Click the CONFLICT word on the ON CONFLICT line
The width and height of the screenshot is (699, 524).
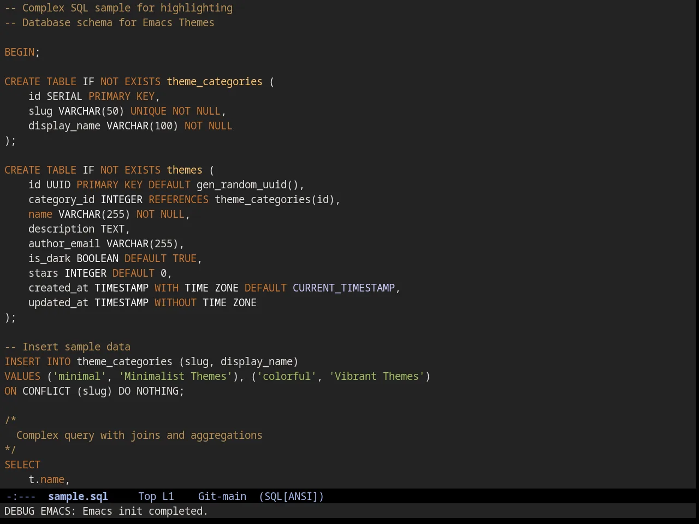tap(46, 391)
